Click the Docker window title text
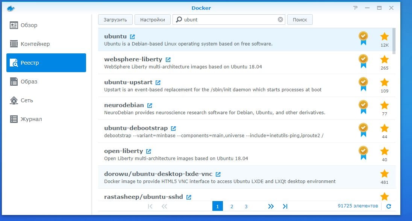This screenshot has height=221, width=412. coord(201,8)
